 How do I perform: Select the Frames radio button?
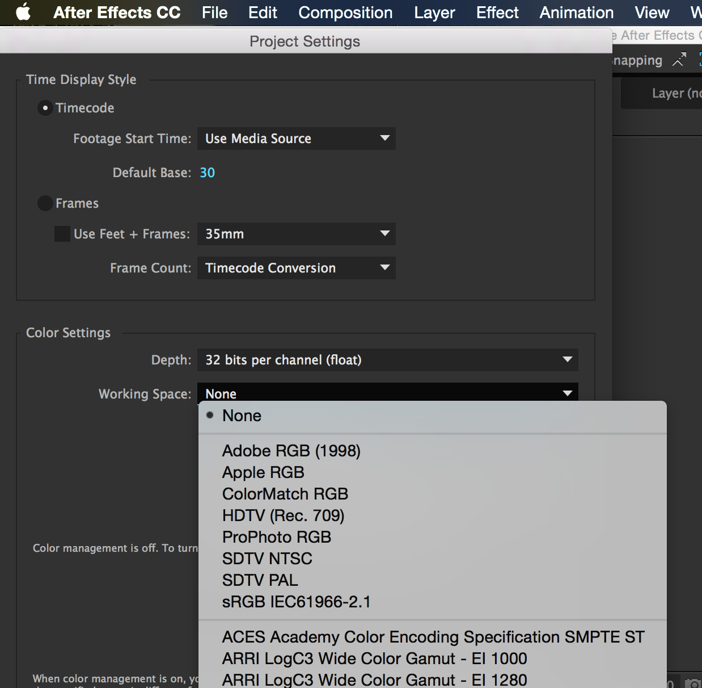[x=45, y=203]
